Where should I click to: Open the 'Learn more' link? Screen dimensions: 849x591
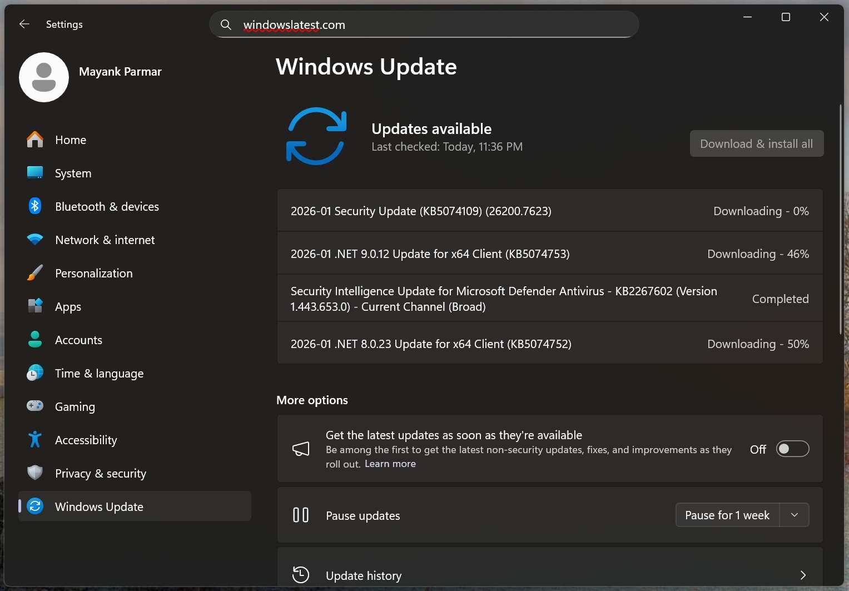[389, 463]
